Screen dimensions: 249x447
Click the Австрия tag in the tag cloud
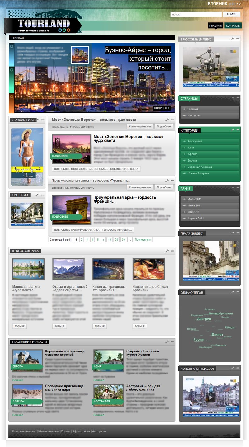click(204, 319)
